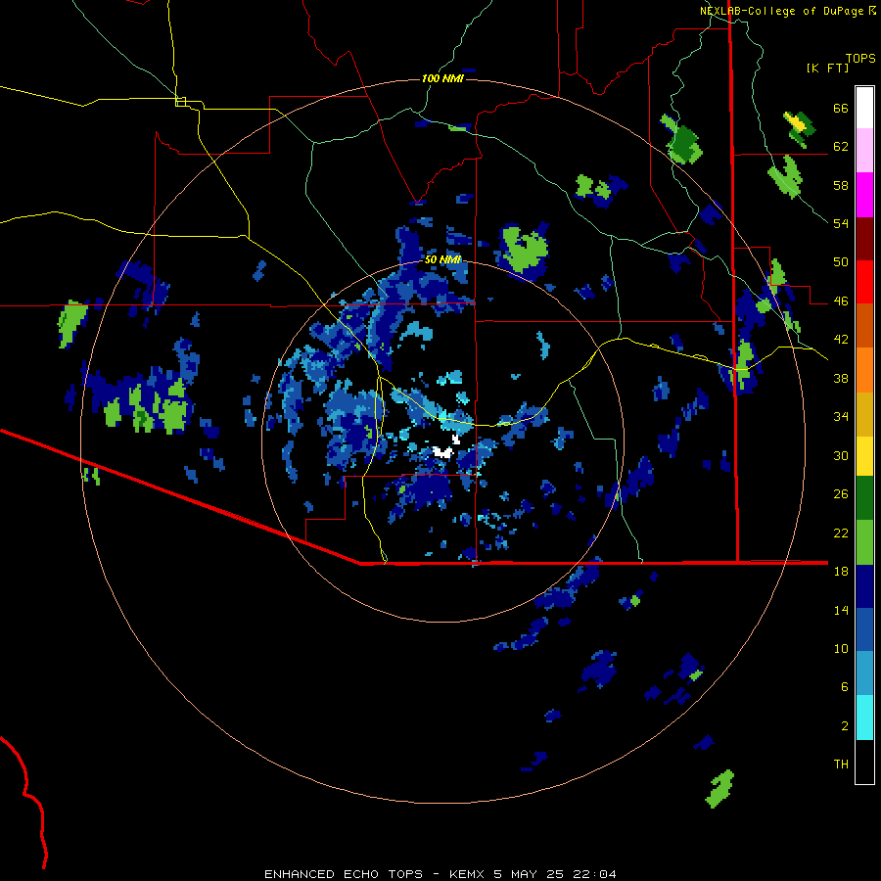The height and width of the screenshot is (881, 881).
Task: Click the "50 NMI" range ring label
Action: pyautogui.click(x=442, y=259)
